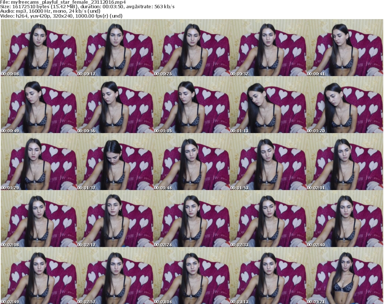Click the File name line in header
This screenshot has height=304, width=384.
[63, 2]
